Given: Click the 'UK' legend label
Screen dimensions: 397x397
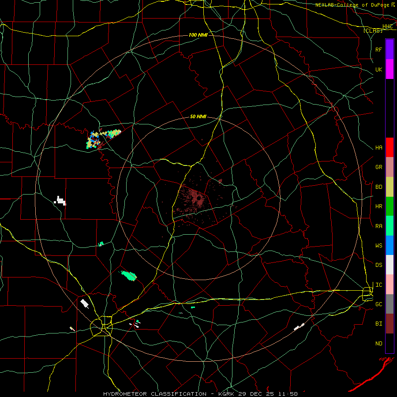Looking at the screenshot, I should 378,69.
